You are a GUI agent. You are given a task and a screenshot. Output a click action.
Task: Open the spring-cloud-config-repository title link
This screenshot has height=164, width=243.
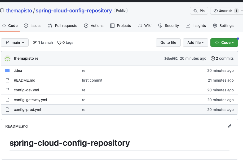pyautogui.click(x=74, y=11)
